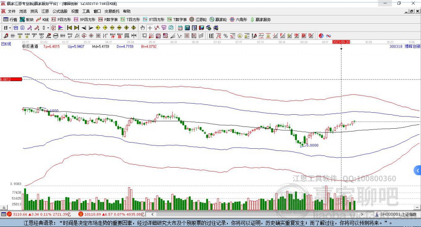Click the black left arrow icon

pos(84,28)
